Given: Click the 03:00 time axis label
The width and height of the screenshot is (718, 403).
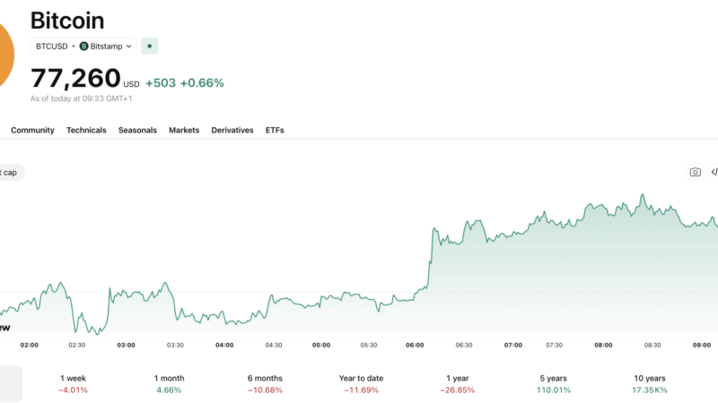Looking at the screenshot, I should tap(126, 345).
